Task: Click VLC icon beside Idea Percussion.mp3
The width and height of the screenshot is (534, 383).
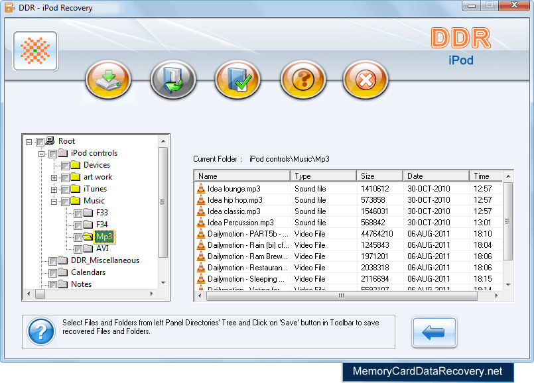Action: pos(201,222)
